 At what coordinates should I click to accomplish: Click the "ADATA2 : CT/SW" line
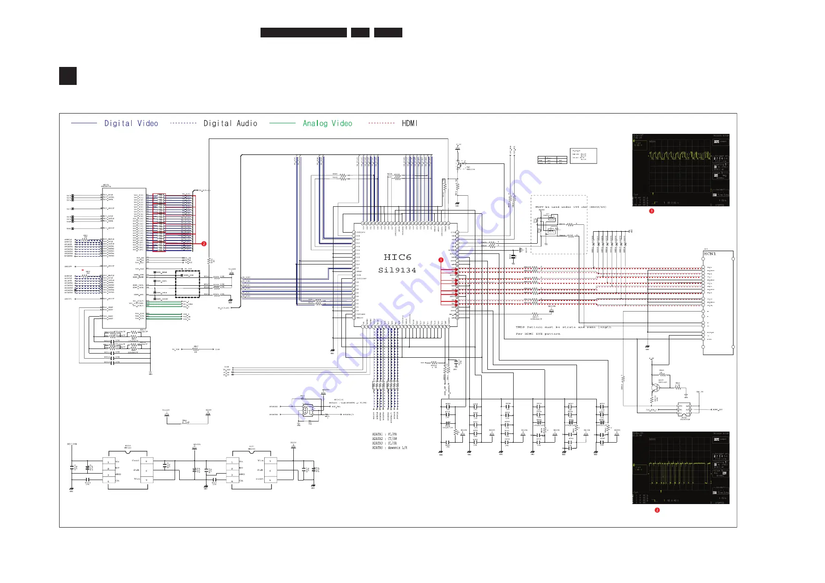click(384, 439)
